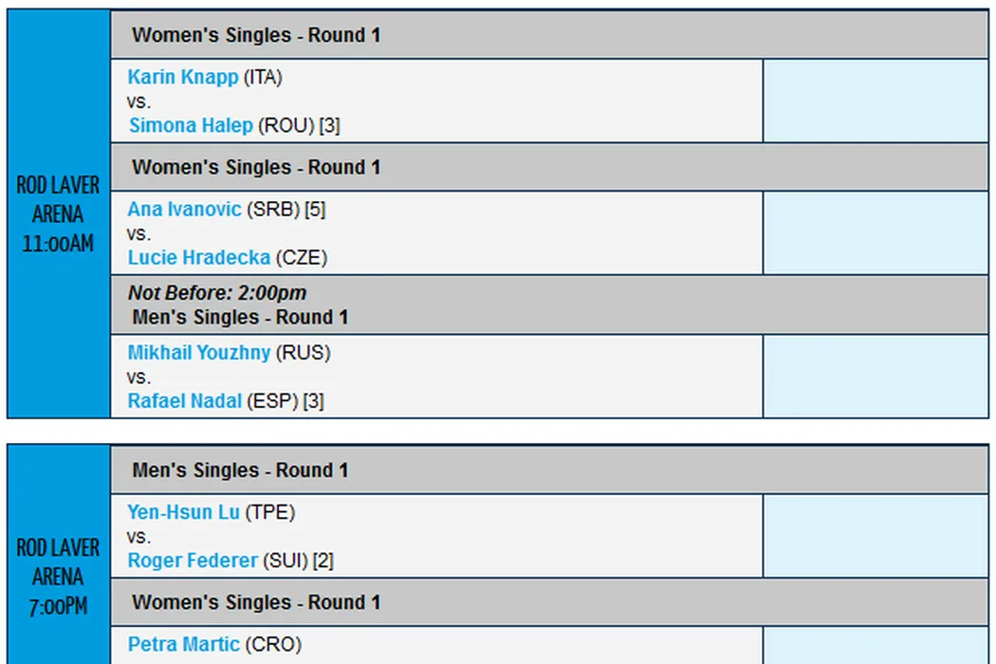Click Men's Singles header above Lu match
Viewport: 996px width, 664px height.
click(x=240, y=470)
